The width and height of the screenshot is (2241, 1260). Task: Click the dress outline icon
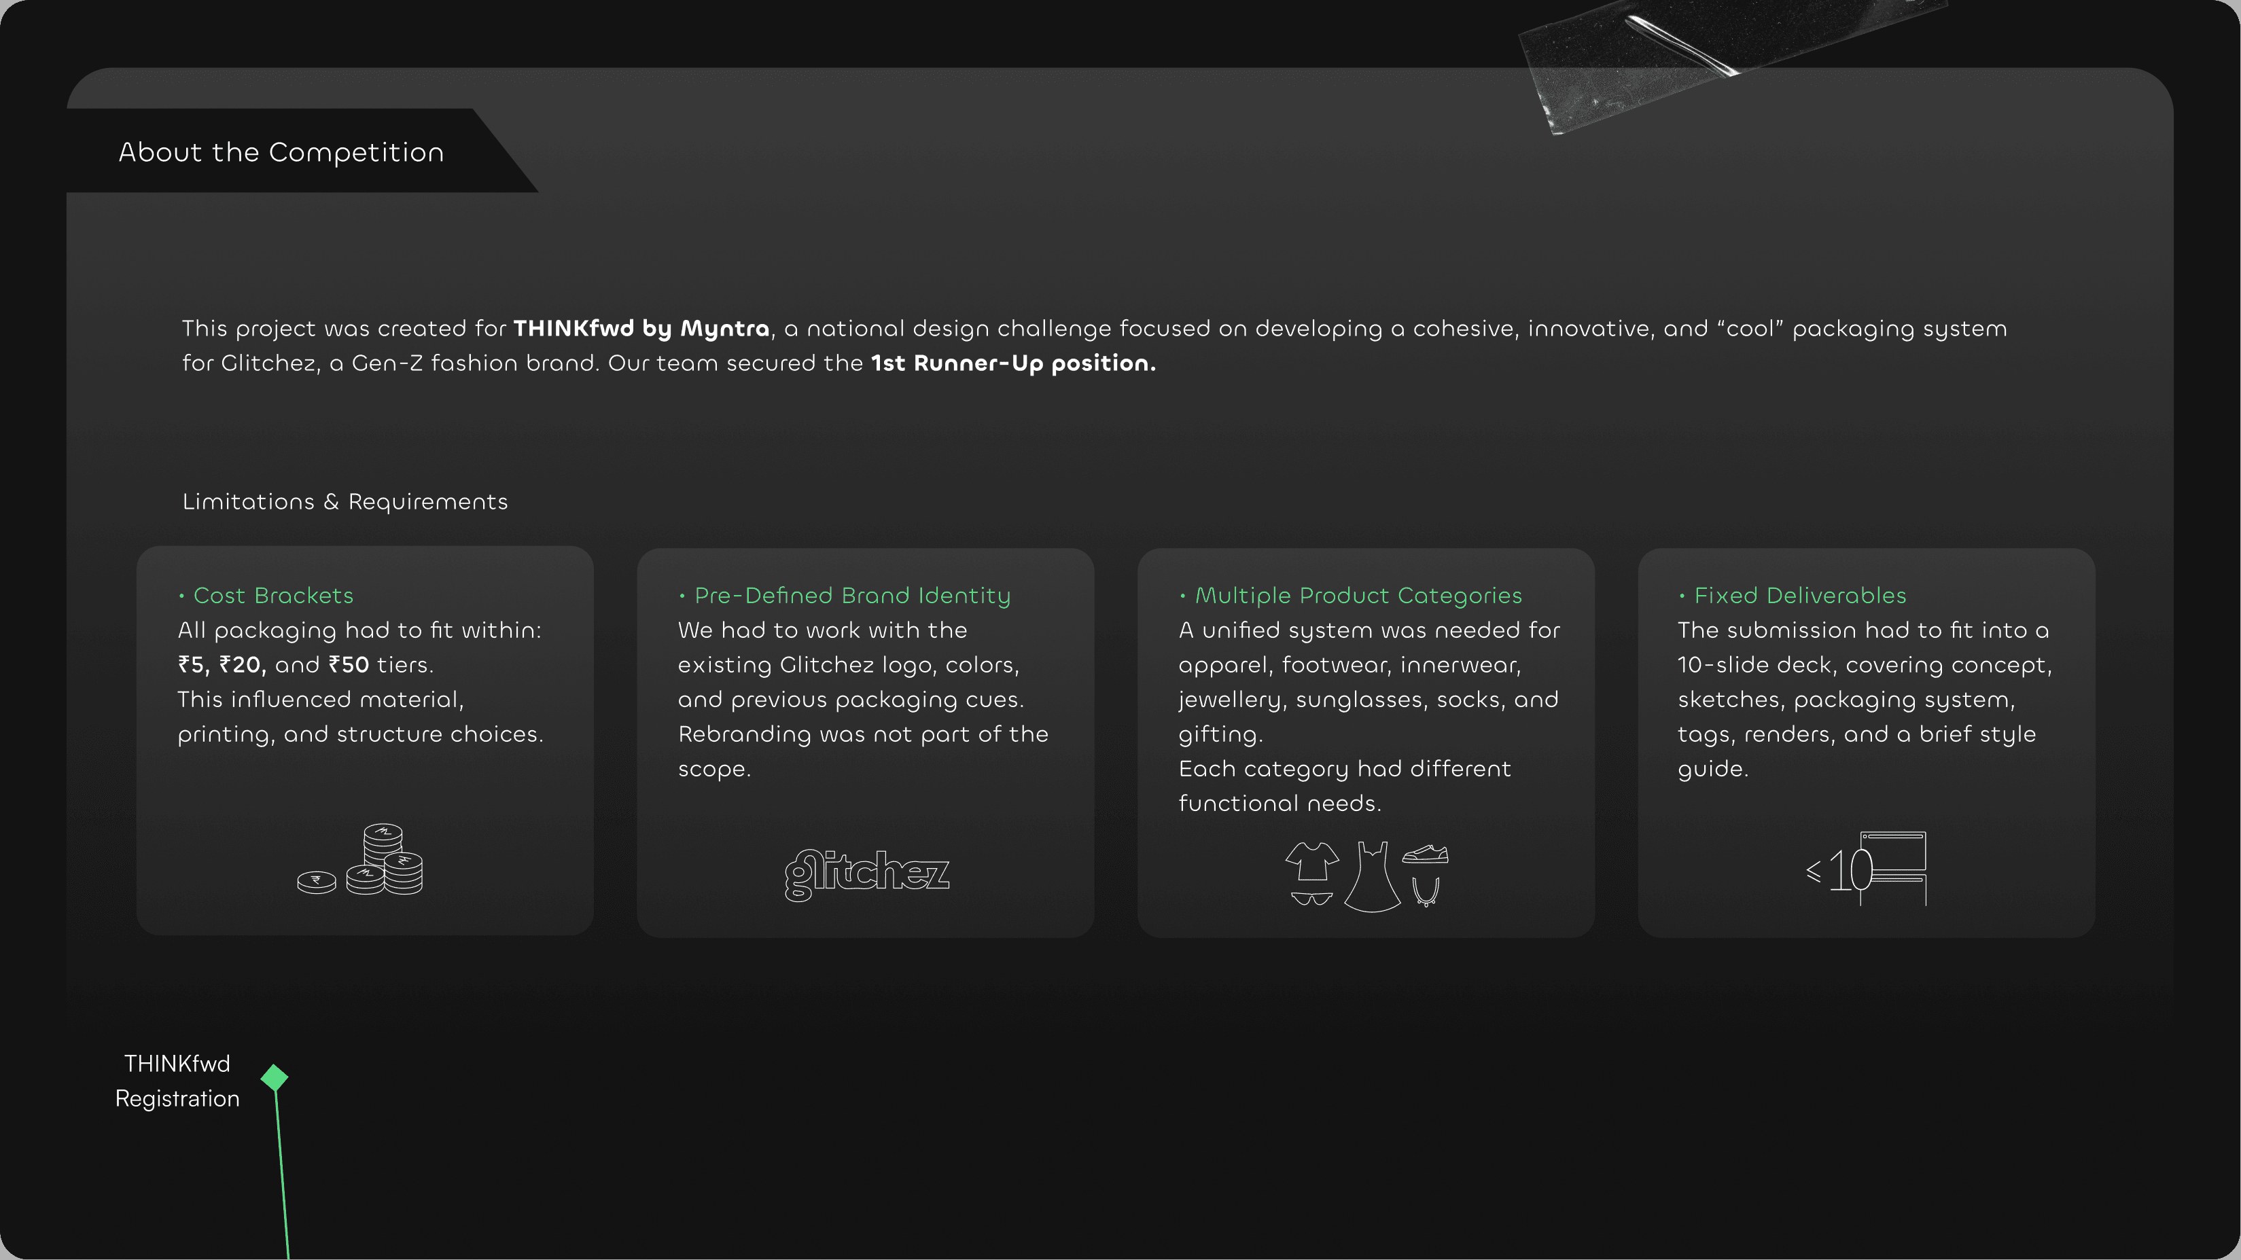pos(1373,876)
